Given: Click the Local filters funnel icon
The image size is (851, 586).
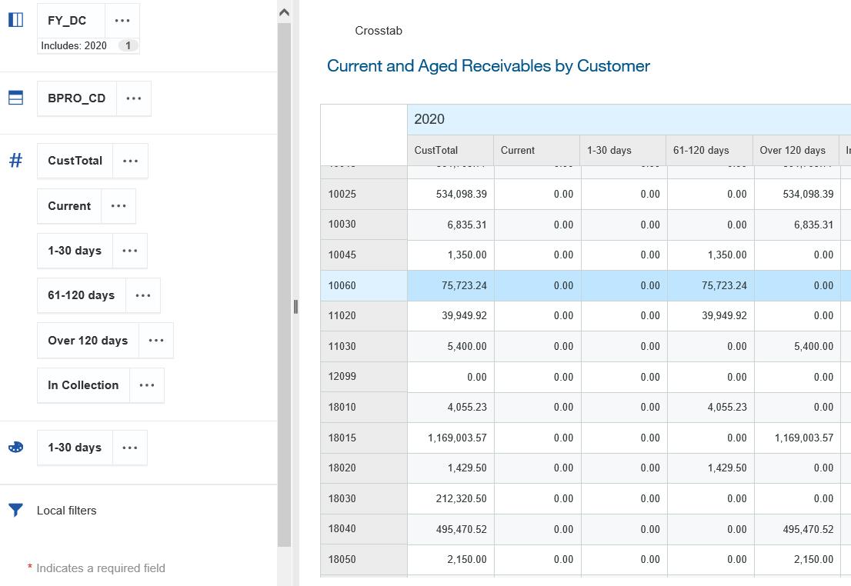Looking at the screenshot, I should pos(15,510).
